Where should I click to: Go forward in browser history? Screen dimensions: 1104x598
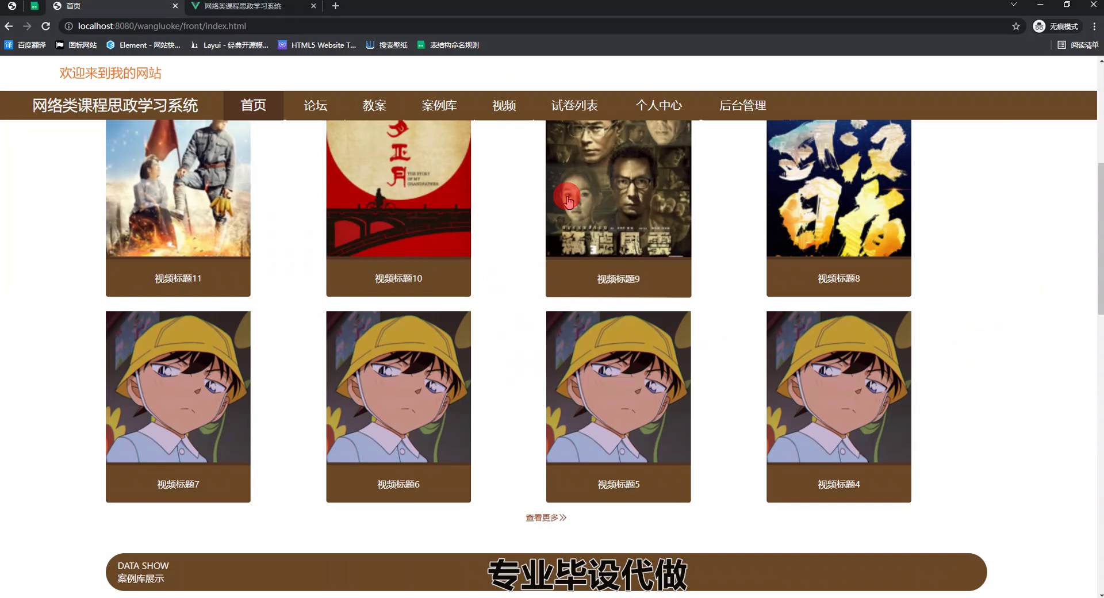pyautogui.click(x=27, y=26)
